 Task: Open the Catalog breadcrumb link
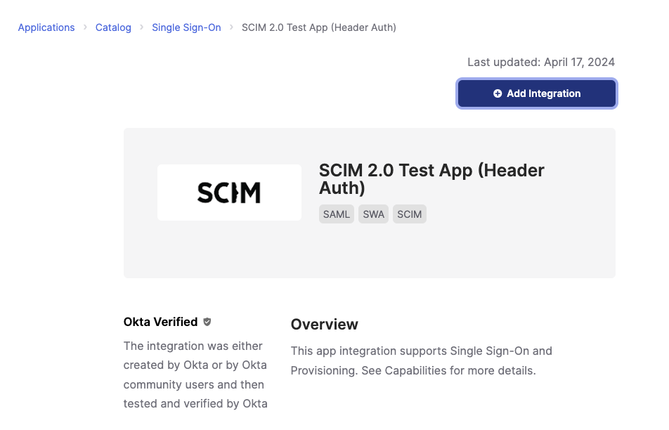tap(113, 27)
